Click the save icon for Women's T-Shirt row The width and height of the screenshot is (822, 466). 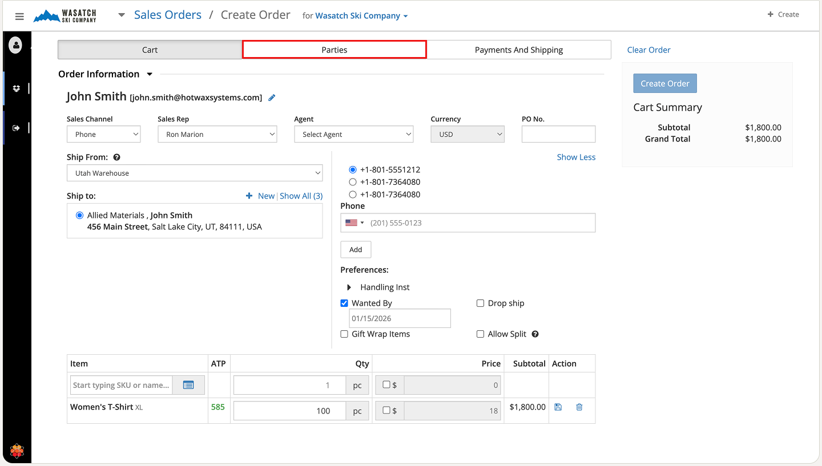pyautogui.click(x=558, y=407)
